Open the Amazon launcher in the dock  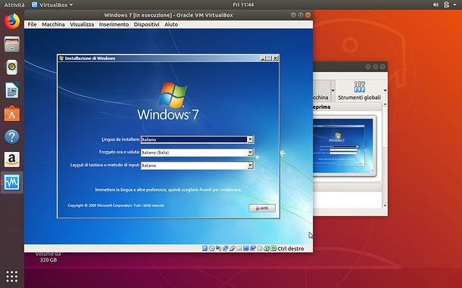tap(12, 159)
